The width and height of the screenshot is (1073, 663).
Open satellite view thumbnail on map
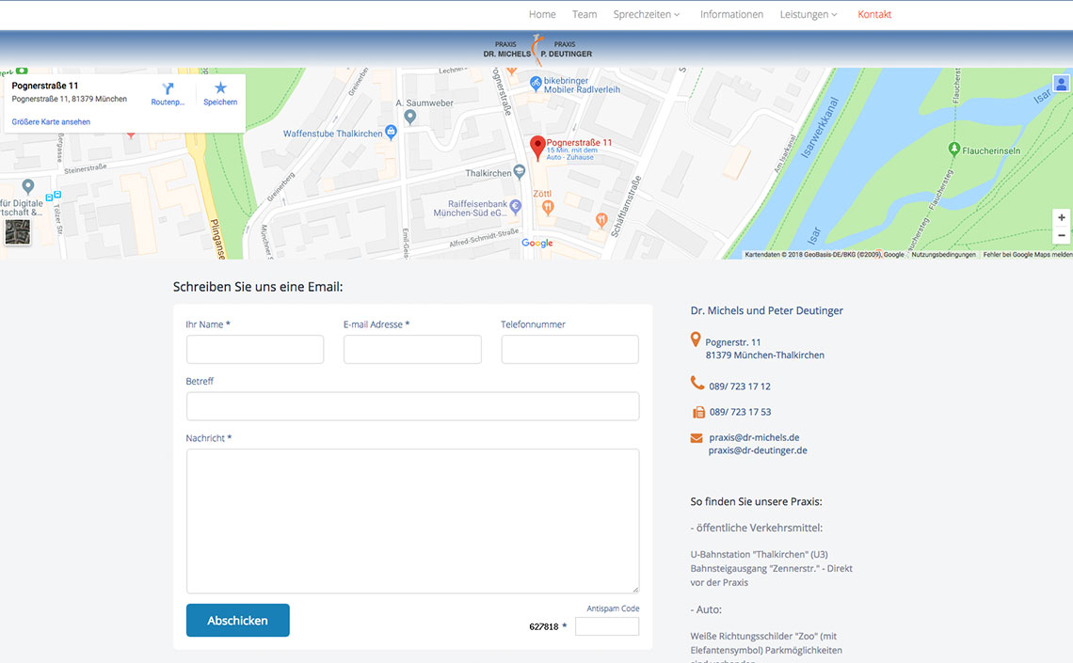coord(17,232)
